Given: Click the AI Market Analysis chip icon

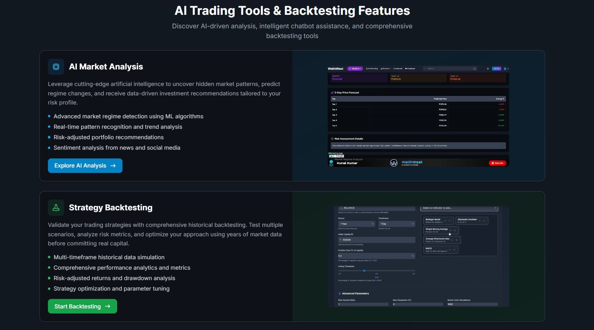Looking at the screenshot, I should pyautogui.click(x=56, y=67).
